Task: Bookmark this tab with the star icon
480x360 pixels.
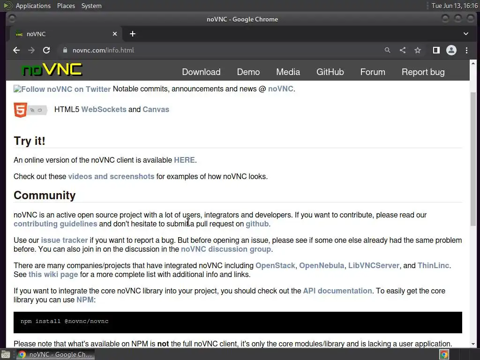Action: 418,50
